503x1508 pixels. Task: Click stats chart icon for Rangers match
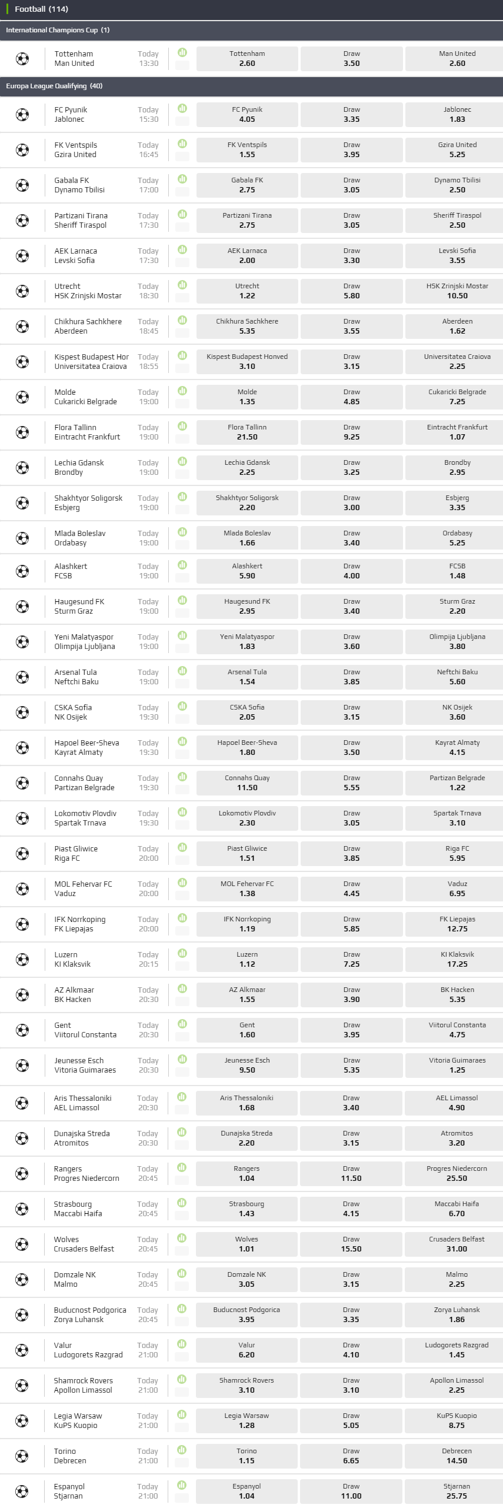[182, 1167]
